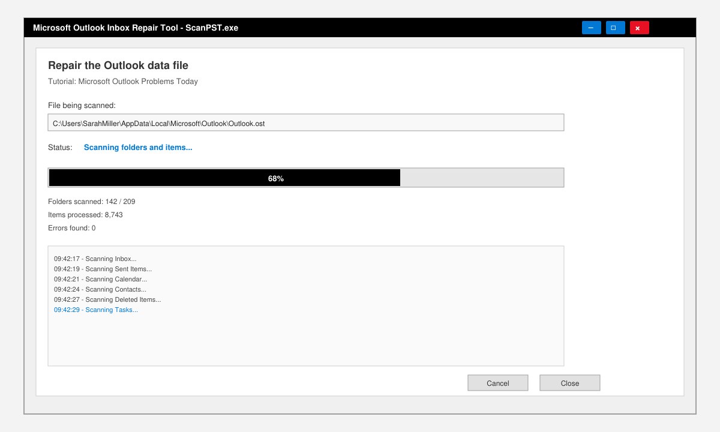Click the 'Repair the Outlook data file' heading
Viewport: 720px width, 432px height.
(118, 65)
